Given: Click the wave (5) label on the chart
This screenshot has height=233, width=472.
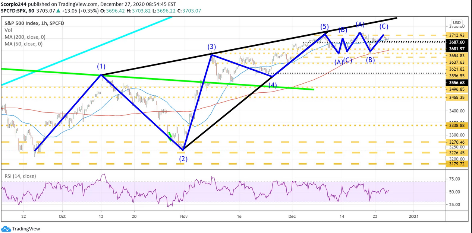Looking at the screenshot, I should click(x=324, y=27).
